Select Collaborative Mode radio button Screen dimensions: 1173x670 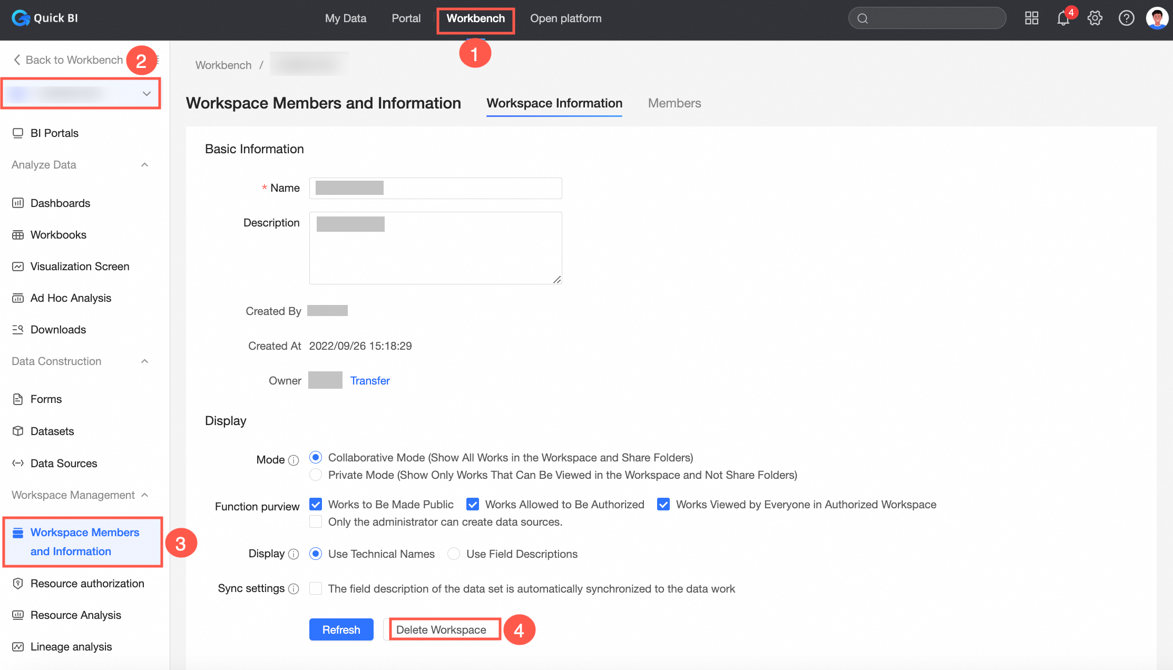[316, 457]
